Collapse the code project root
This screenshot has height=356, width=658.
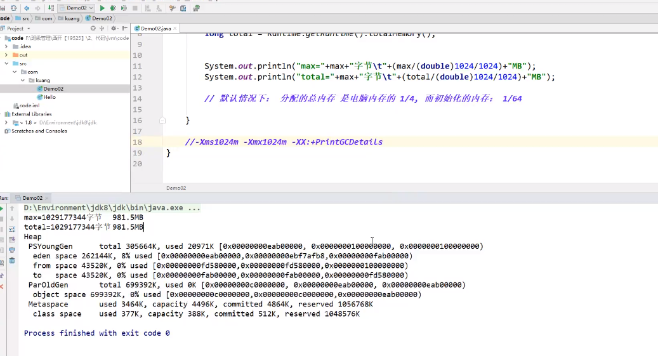2,38
